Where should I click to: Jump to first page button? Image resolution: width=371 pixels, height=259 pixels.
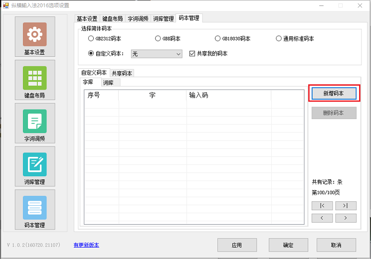(x=322, y=206)
